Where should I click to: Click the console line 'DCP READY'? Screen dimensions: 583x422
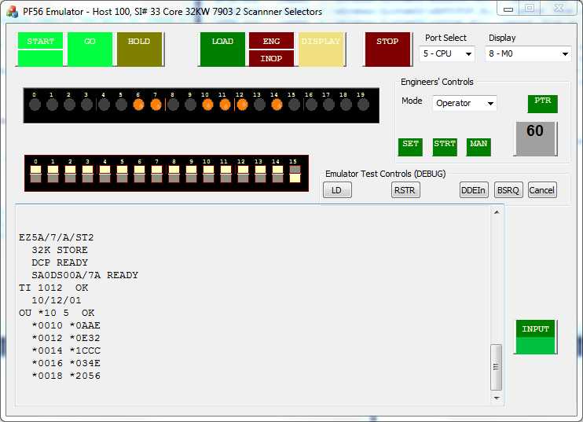coord(60,262)
